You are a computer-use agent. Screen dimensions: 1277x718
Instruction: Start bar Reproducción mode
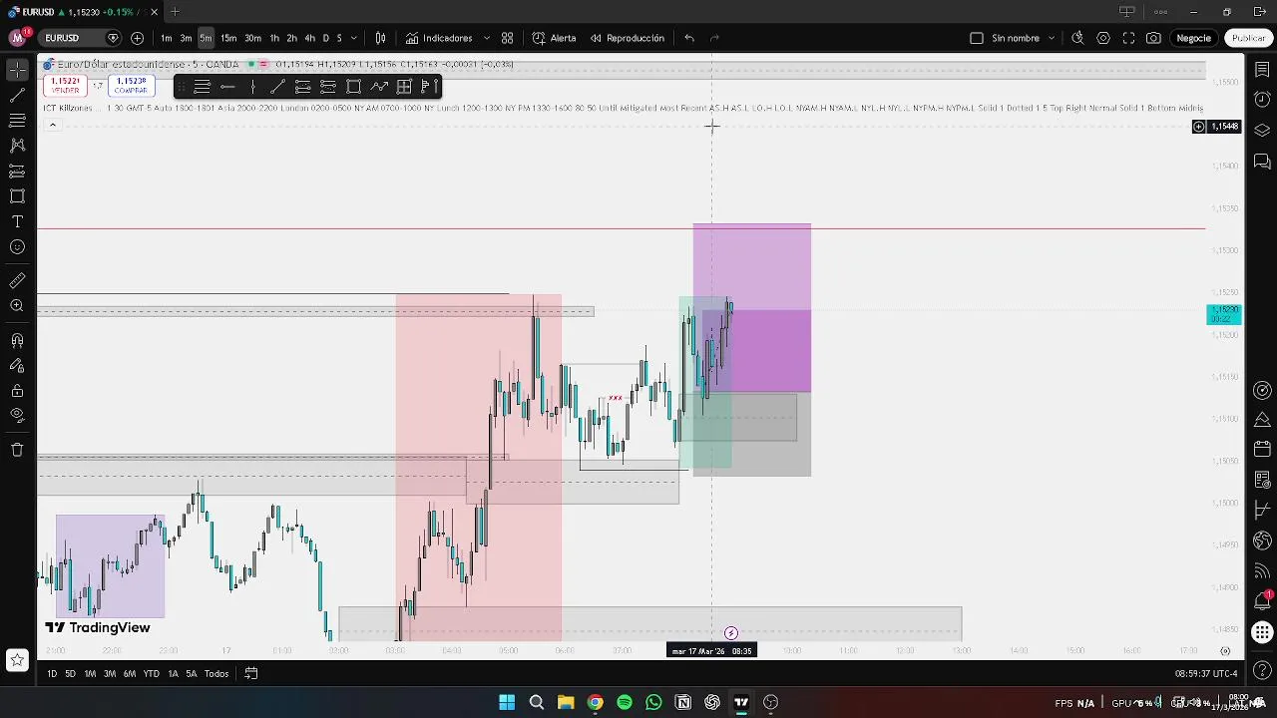pyautogui.click(x=627, y=38)
